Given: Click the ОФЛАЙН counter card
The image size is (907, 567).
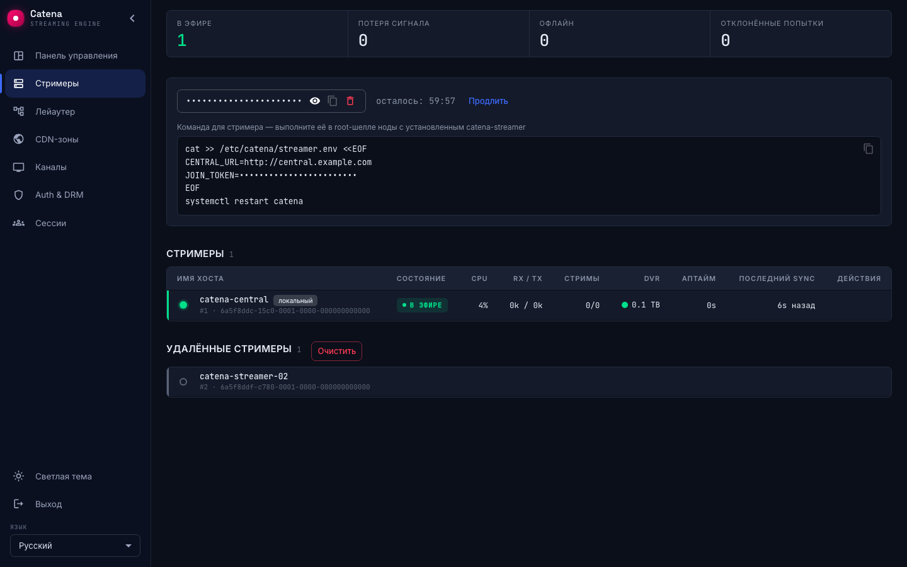Looking at the screenshot, I should (620, 34).
